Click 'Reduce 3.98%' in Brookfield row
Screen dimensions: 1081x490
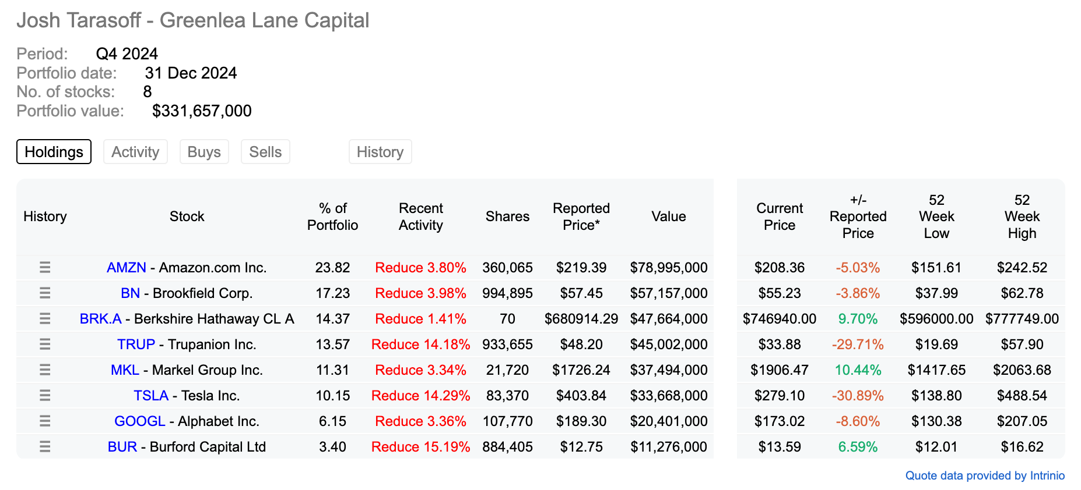coord(421,293)
